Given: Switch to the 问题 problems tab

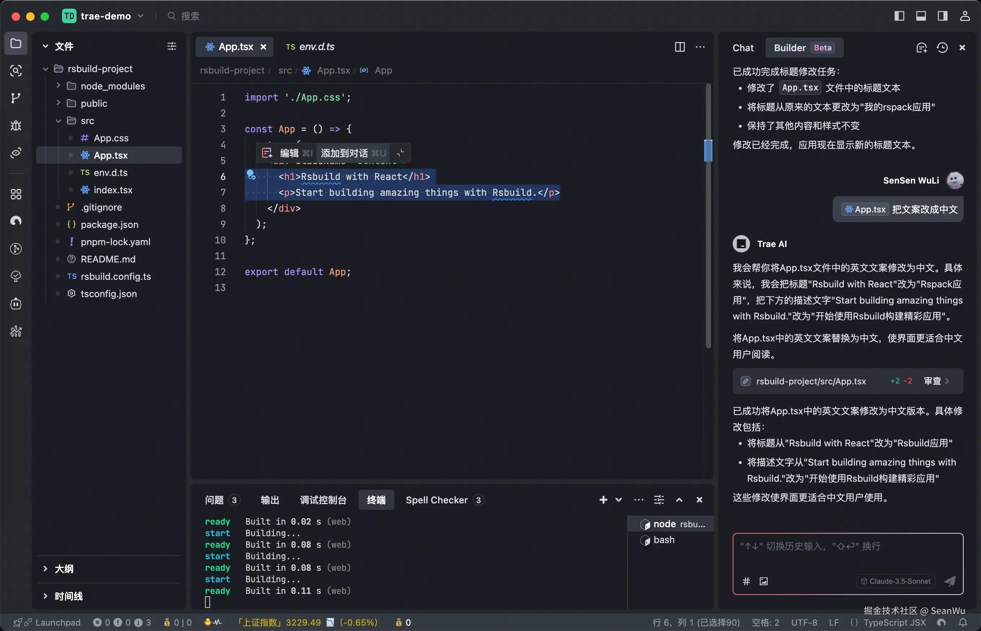Looking at the screenshot, I should click(214, 500).
